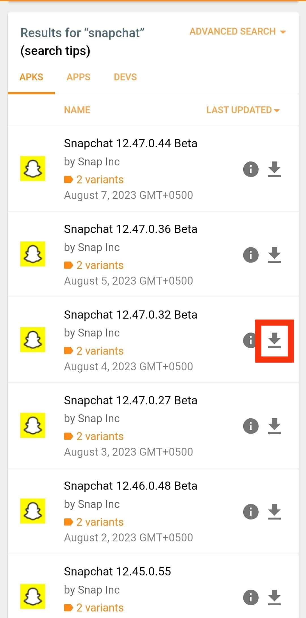This screenshot has width=306, height=618.
Task: Open the search tips link
Action: tap(55, 51)
